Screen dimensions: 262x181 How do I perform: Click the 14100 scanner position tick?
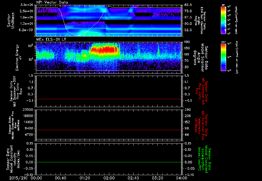(28, 122)
